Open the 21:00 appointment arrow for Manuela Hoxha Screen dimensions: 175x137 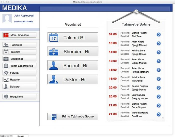click(158, 114)
